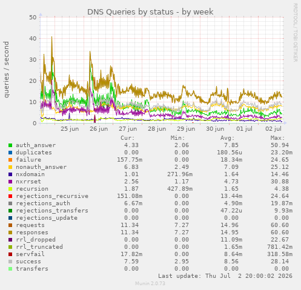Click the '25 jun' date label
The image size is (301, 290).
70,129
